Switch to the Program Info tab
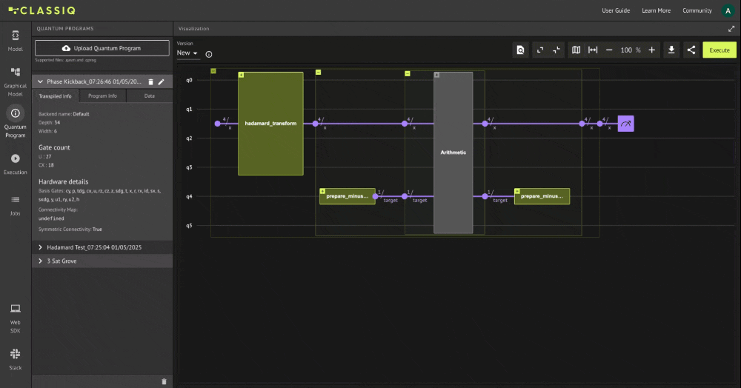Screen dimensions: 741x388 coord(102,96)
